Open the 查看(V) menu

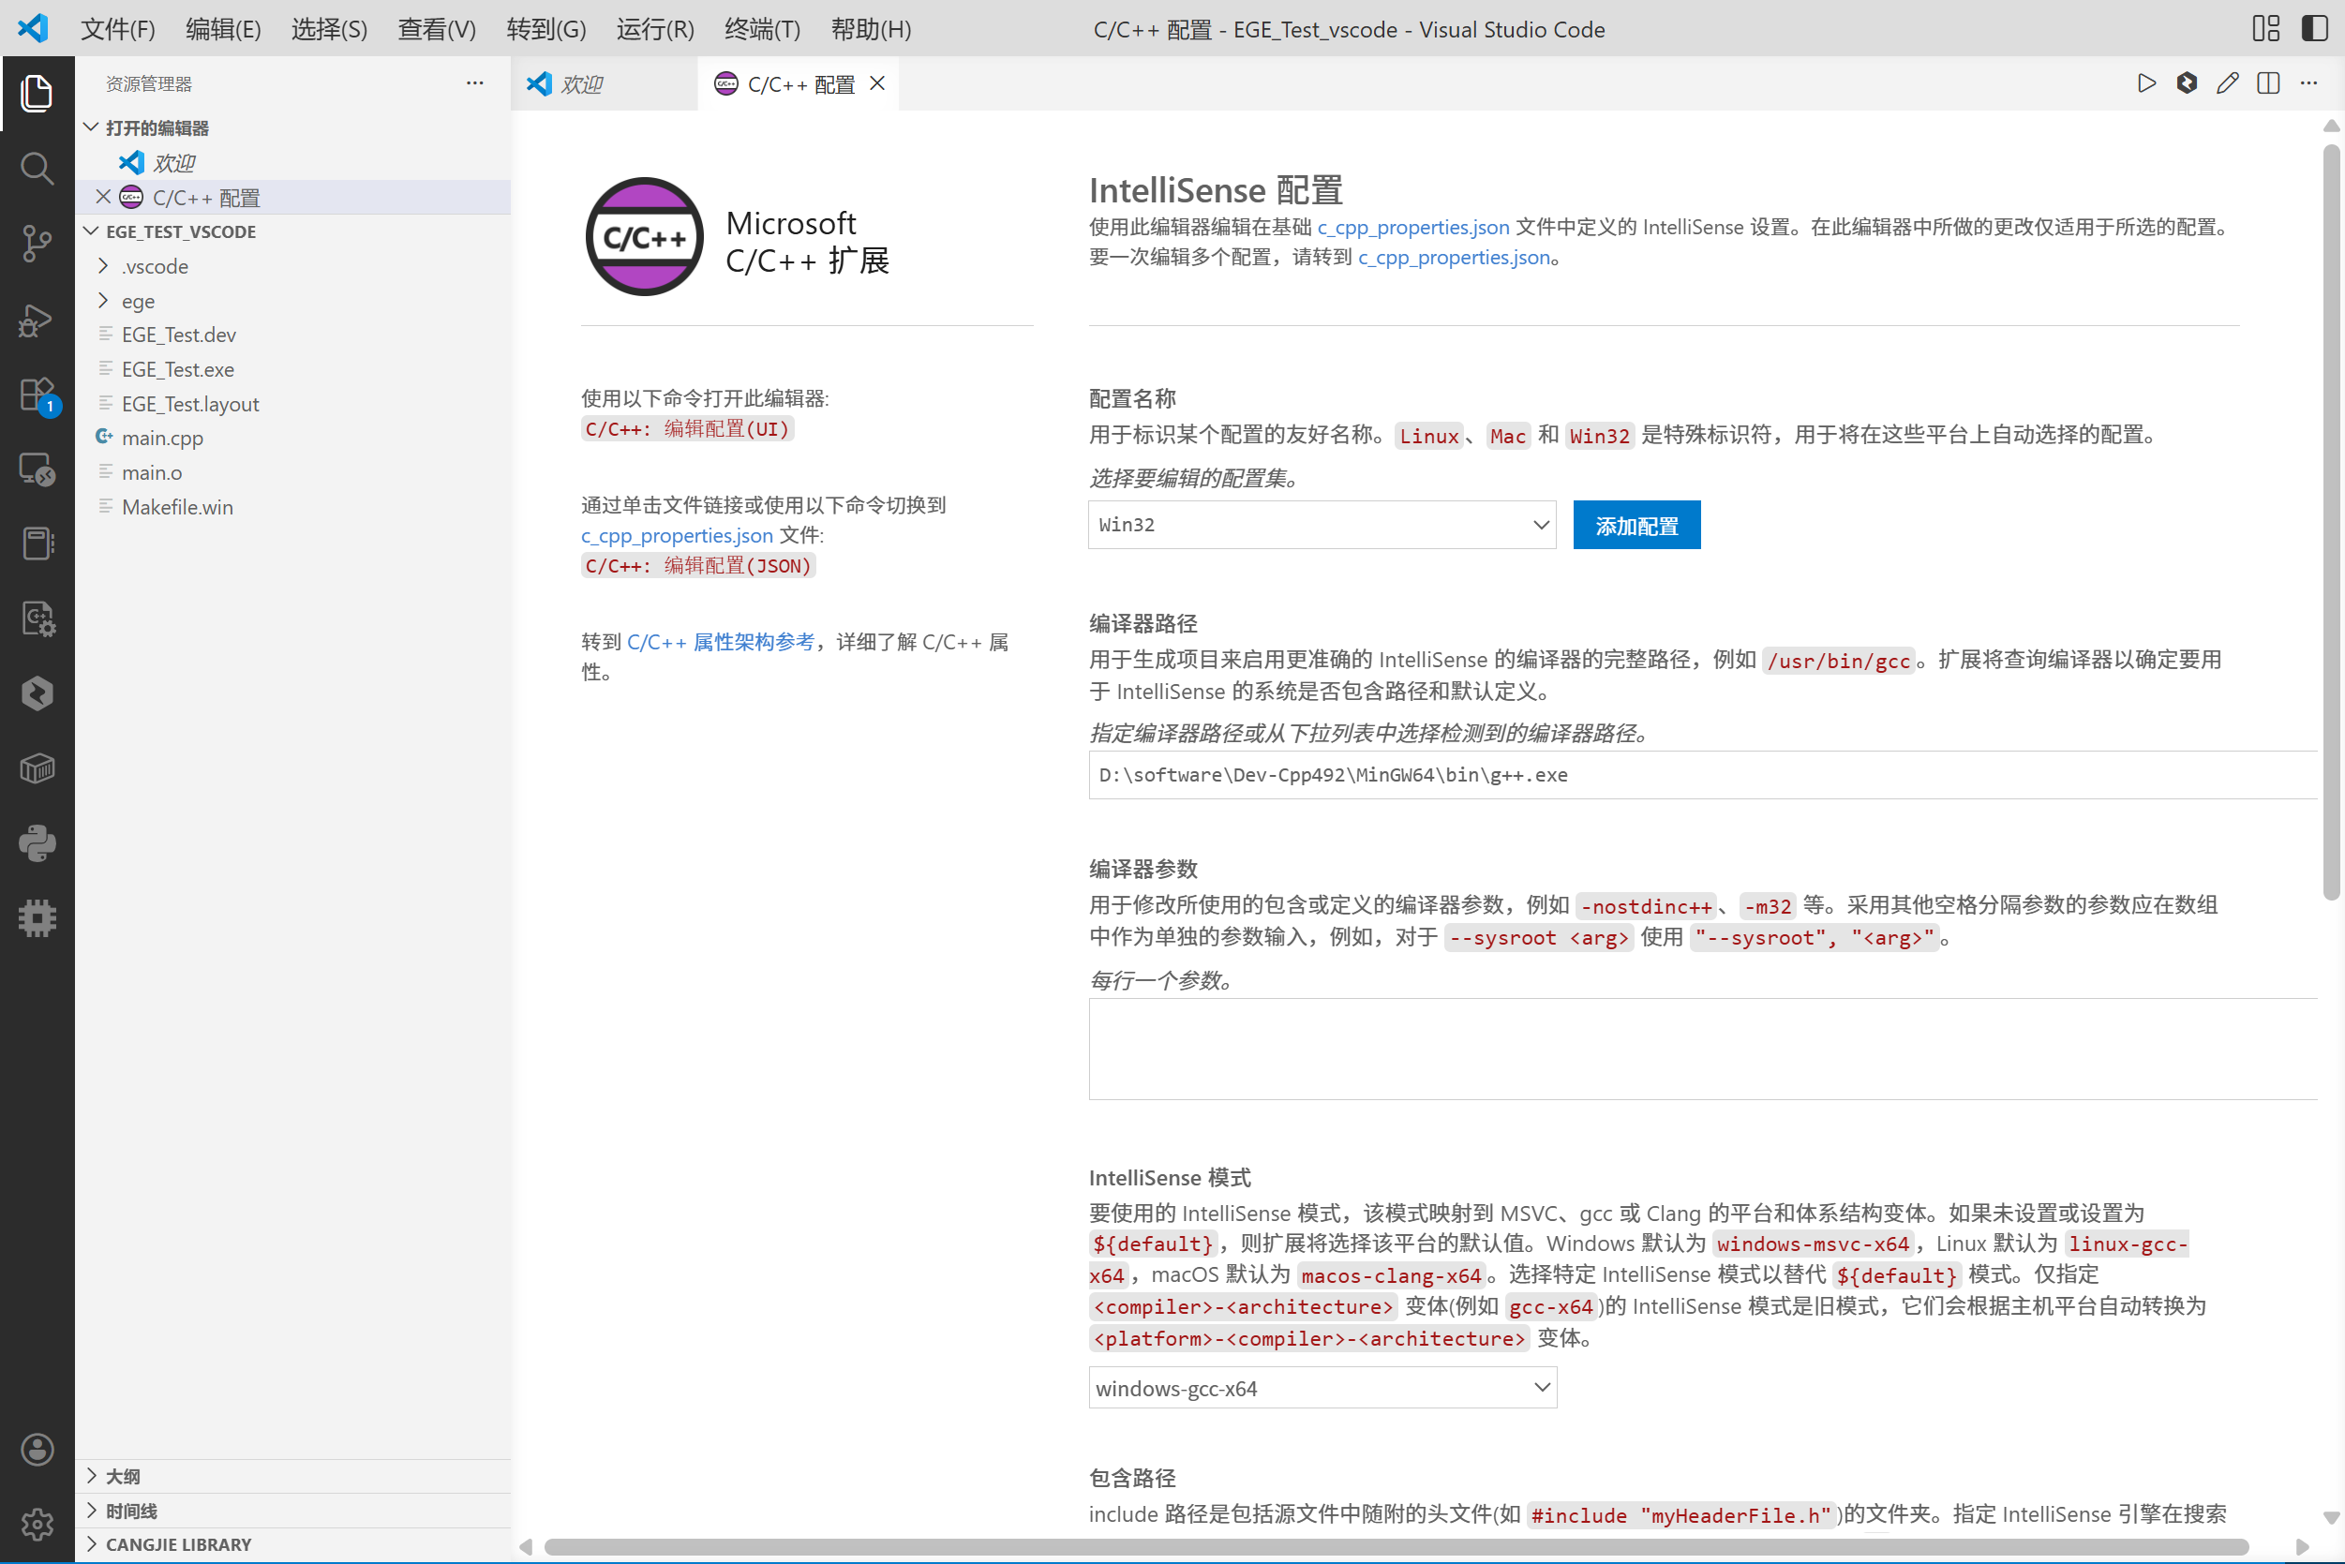pos(437,29)
